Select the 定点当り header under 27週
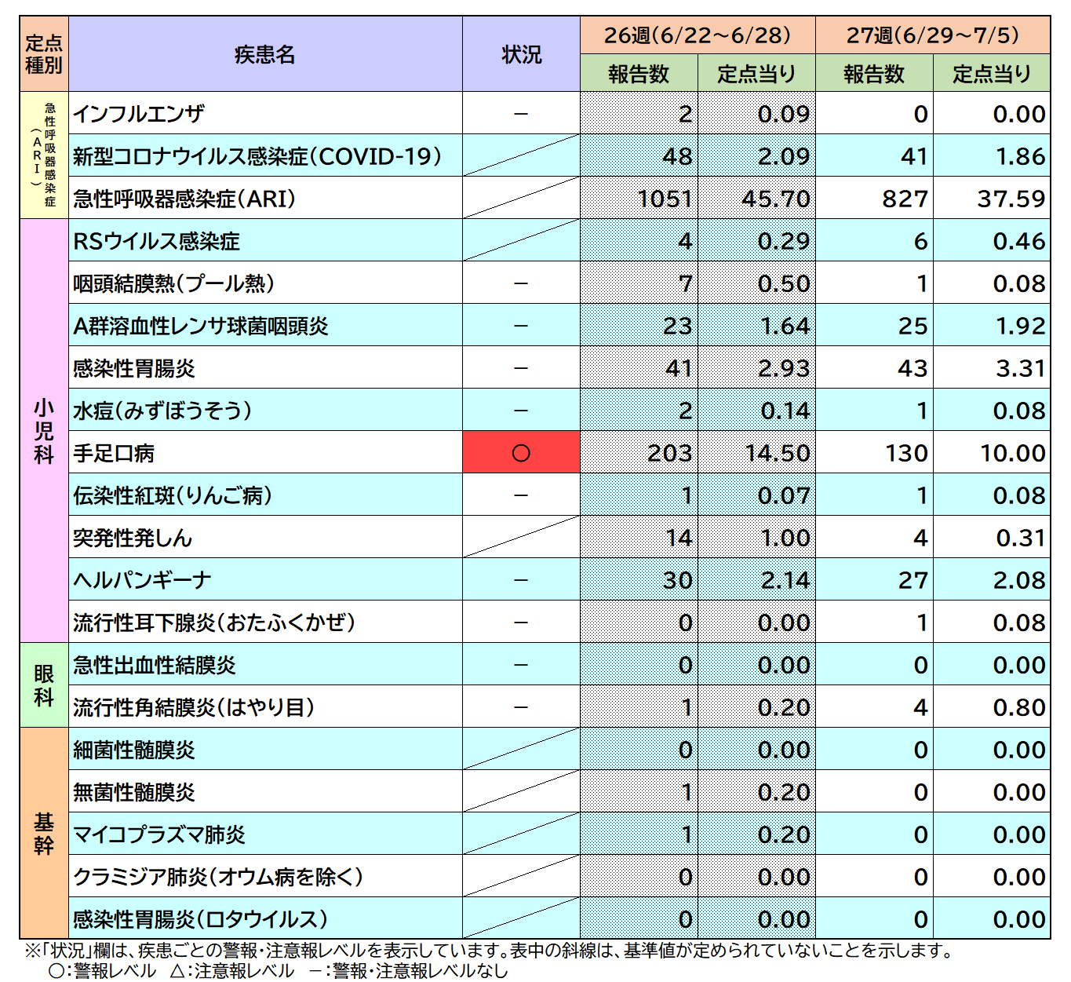The image size is (1071, 982). (x=992, y=73)
